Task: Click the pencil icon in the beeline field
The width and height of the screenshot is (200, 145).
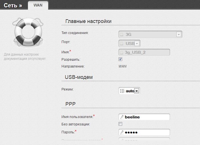Action: point(122,117)
